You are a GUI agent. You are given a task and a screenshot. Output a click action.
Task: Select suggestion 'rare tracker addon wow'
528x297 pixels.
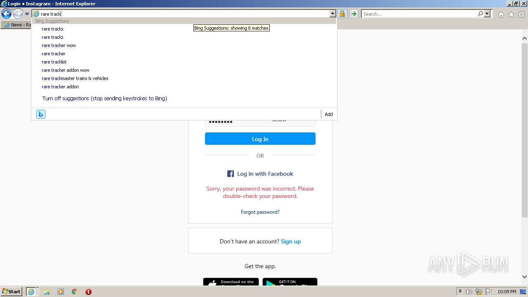(65, 70)
